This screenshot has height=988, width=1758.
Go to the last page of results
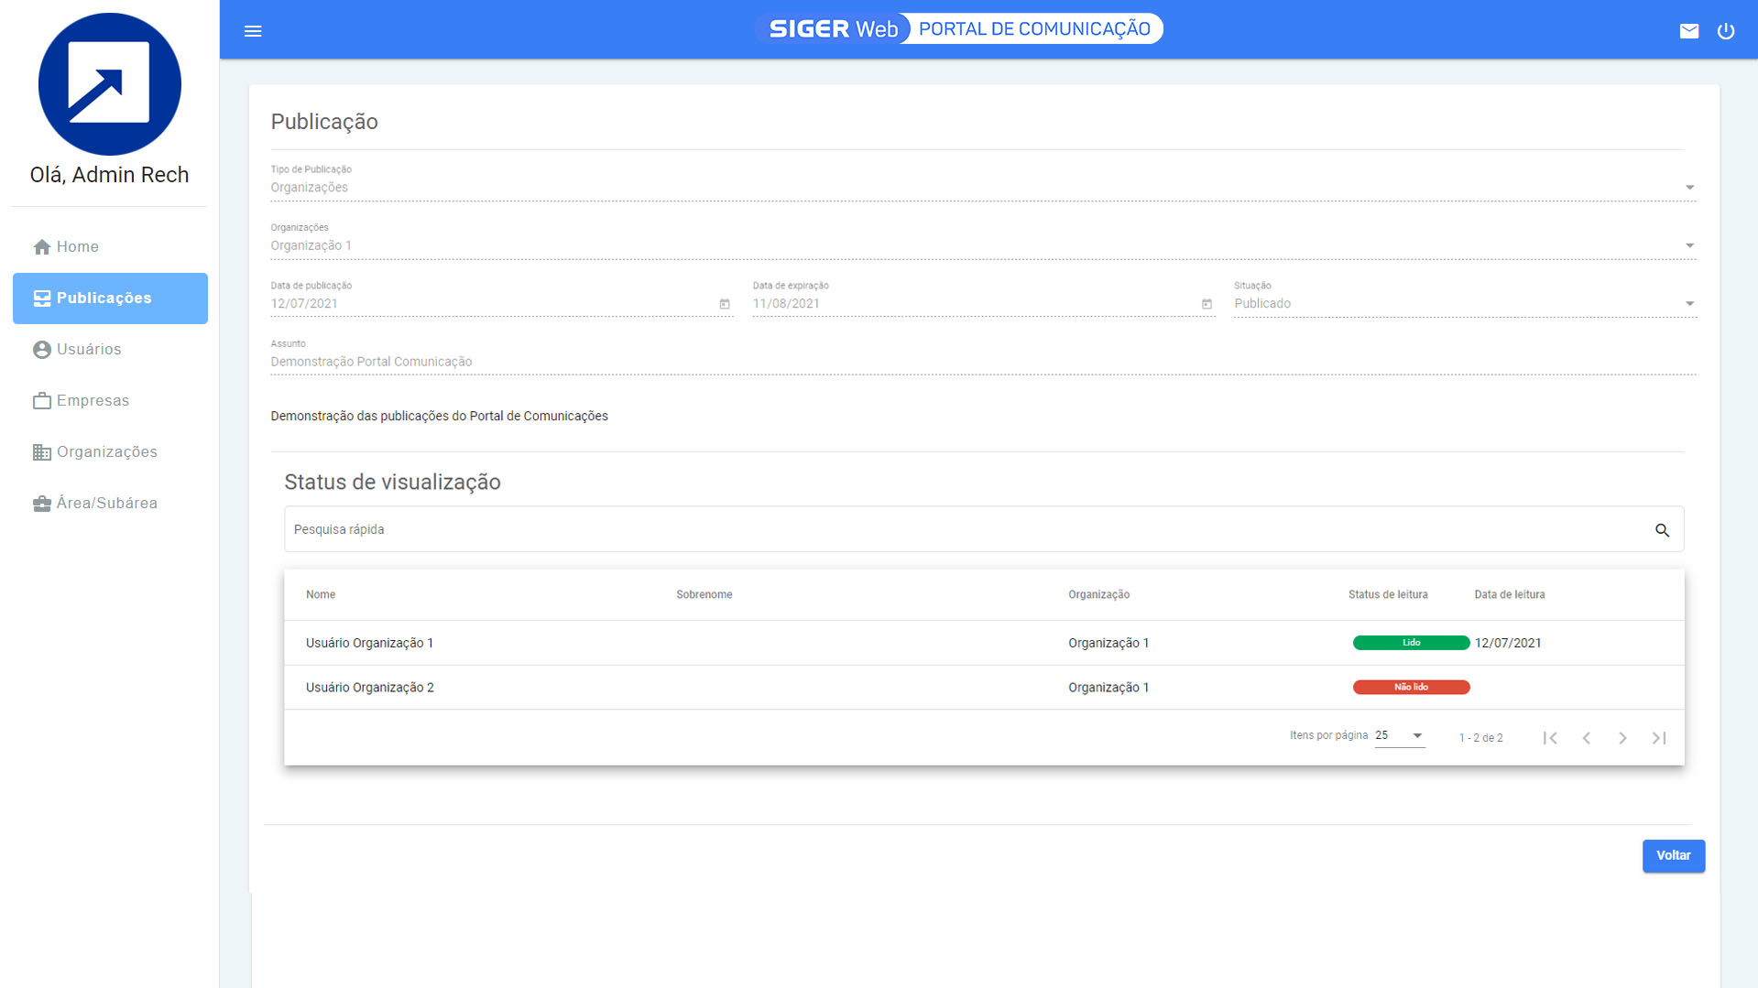coord(1658,738)
